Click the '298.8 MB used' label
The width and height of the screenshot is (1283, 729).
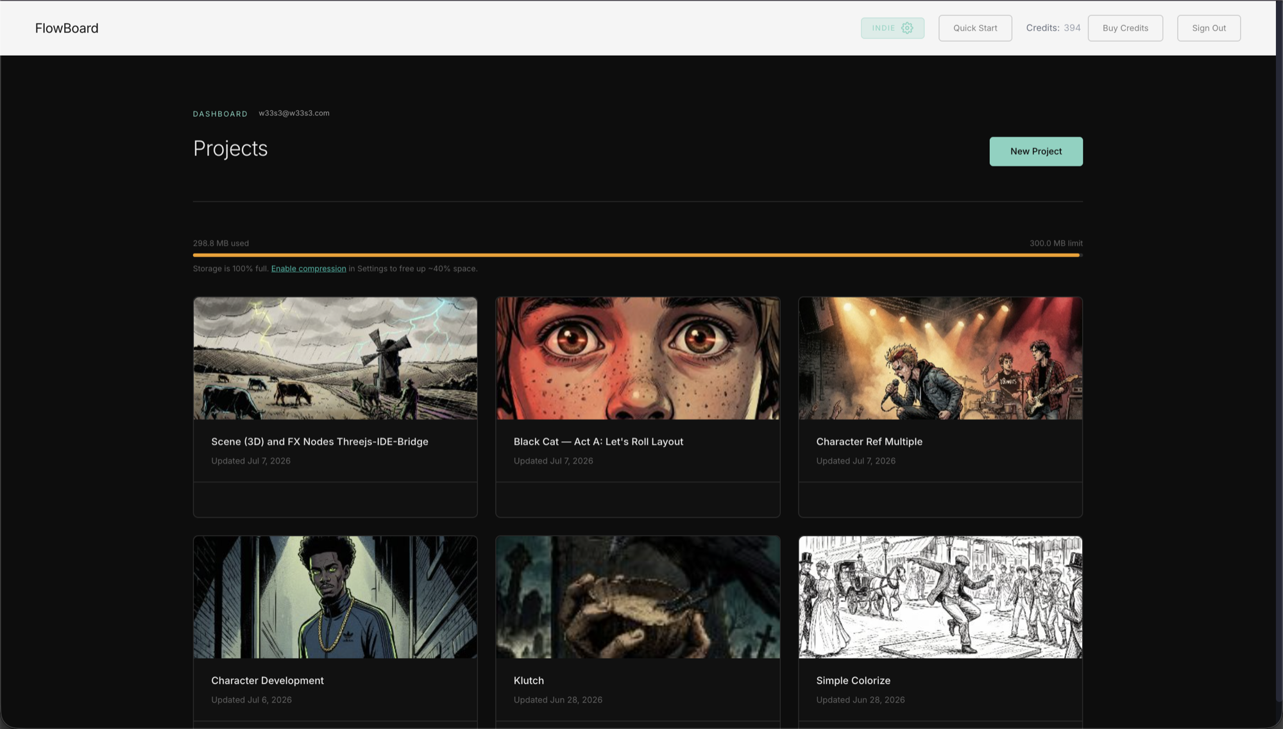221,244
